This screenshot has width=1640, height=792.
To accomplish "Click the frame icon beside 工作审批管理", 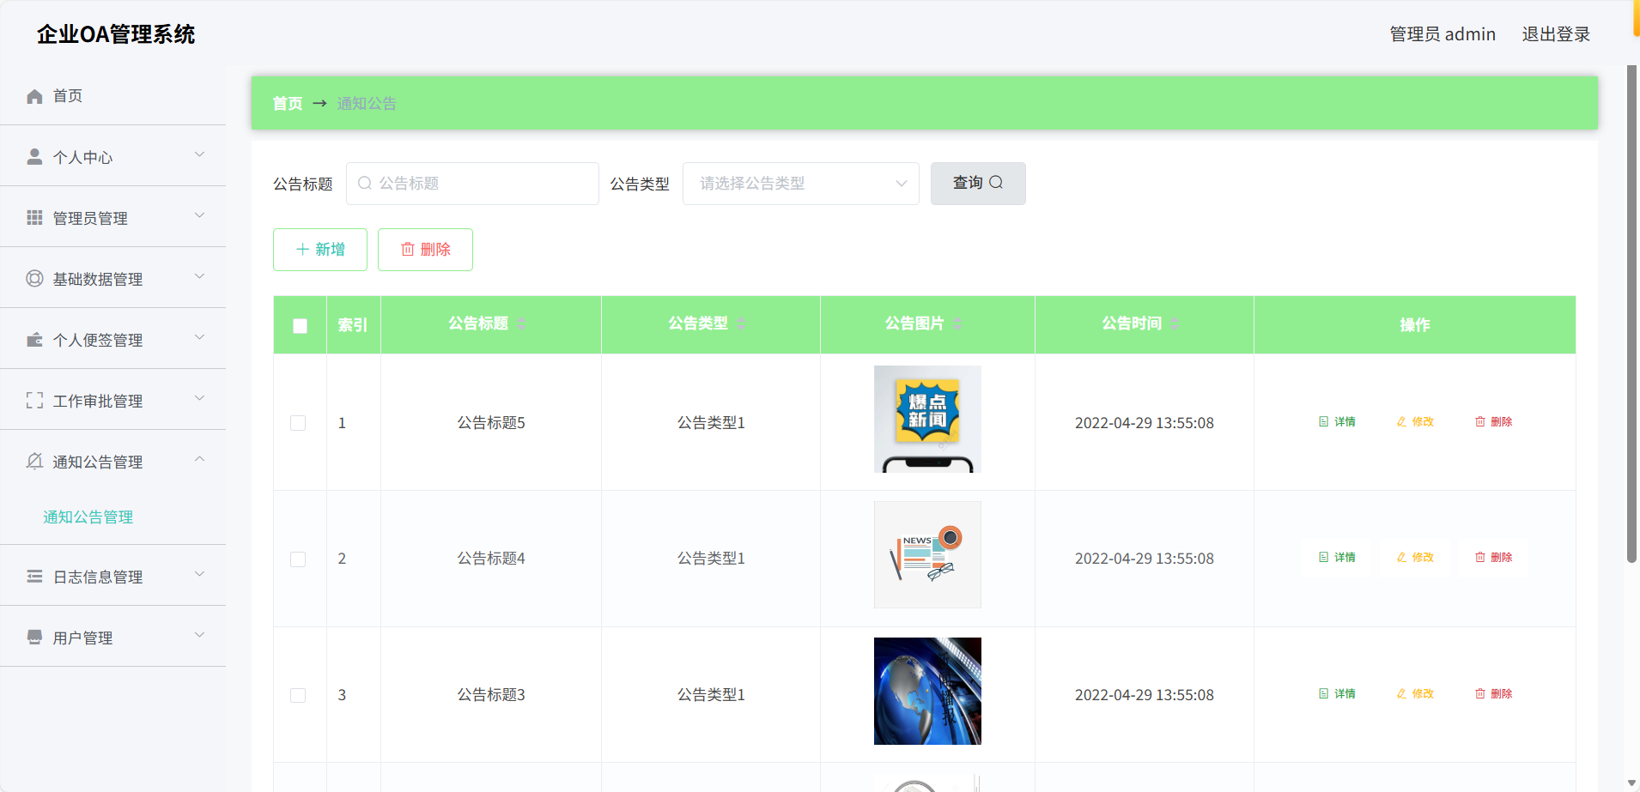I will (x=34, y=400).
